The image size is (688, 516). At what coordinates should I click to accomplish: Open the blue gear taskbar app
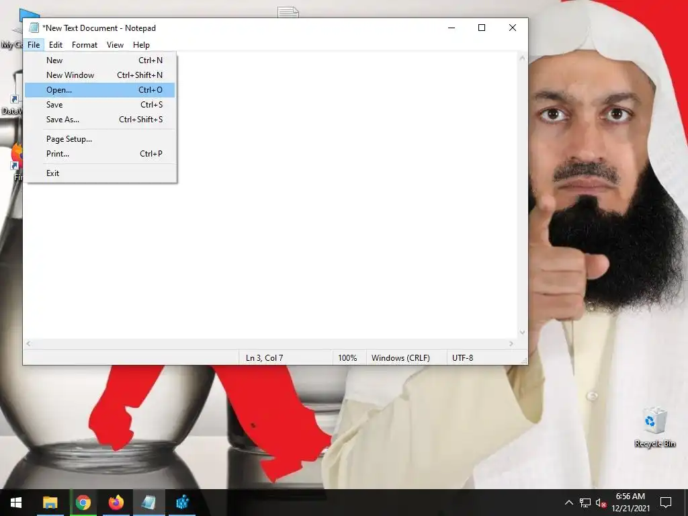(182, 503)
